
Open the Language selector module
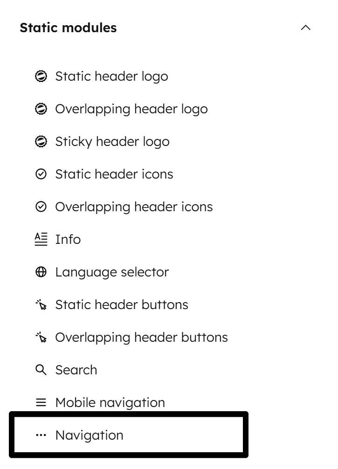point(112,272)
